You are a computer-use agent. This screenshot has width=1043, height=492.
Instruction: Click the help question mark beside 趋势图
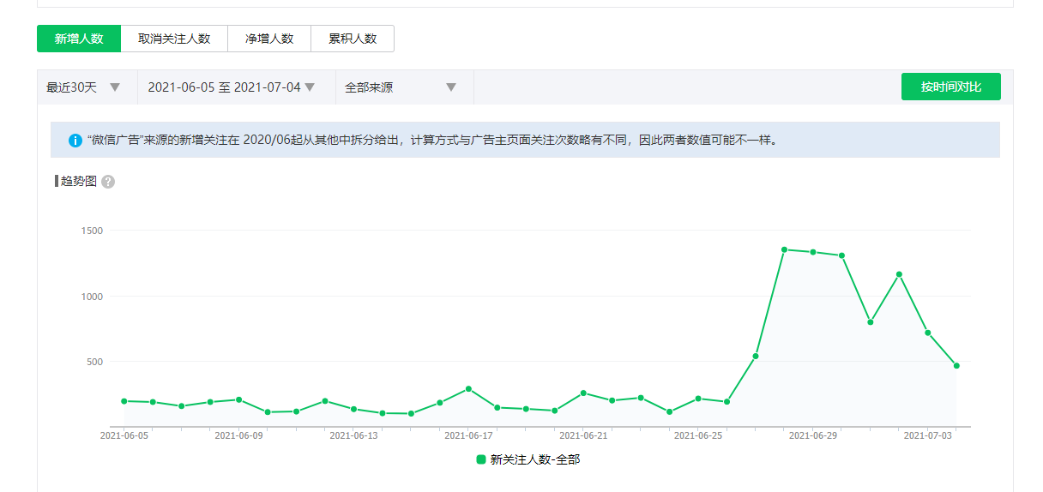coord(108,182)
